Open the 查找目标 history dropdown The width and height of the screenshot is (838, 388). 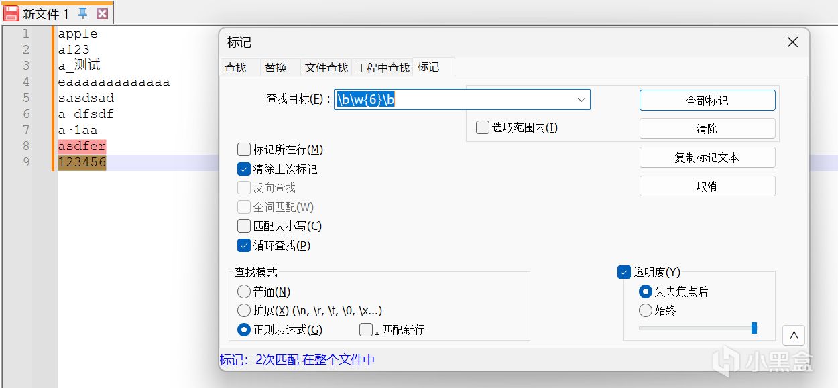[581, 100]
